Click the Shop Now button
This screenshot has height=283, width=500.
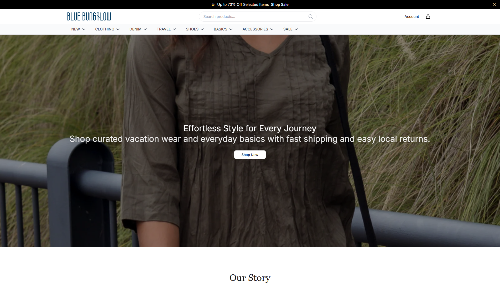[x=250, y=155]
